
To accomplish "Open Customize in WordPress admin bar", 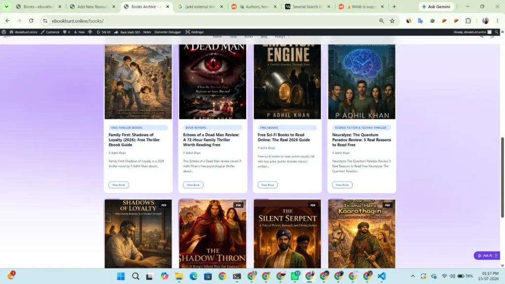I will (50, 32).
